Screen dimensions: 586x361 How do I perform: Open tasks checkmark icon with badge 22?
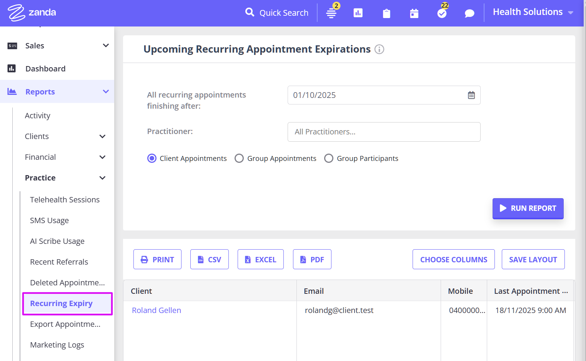[442, 13]
